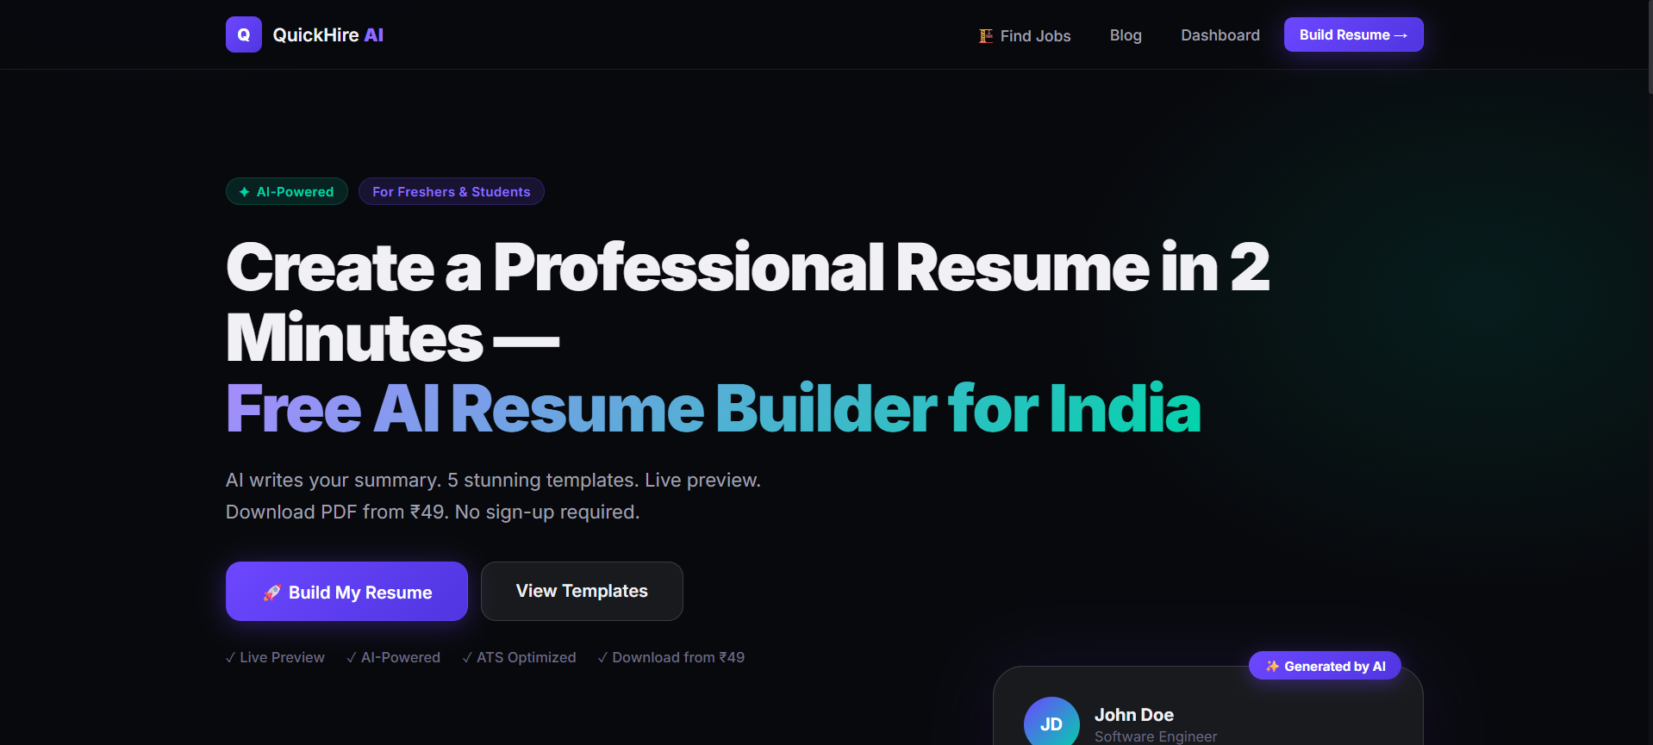Click the John Doe name text
This screenshot has width=1653, height=745.
pos(1134,715)
